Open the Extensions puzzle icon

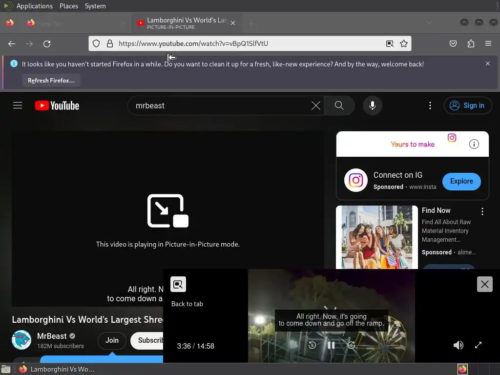pyautogui.click(x=471, y=43)
